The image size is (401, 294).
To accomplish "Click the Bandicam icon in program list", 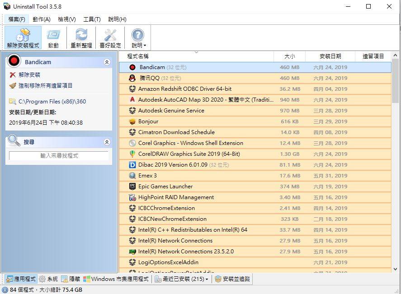I will 132,67.
